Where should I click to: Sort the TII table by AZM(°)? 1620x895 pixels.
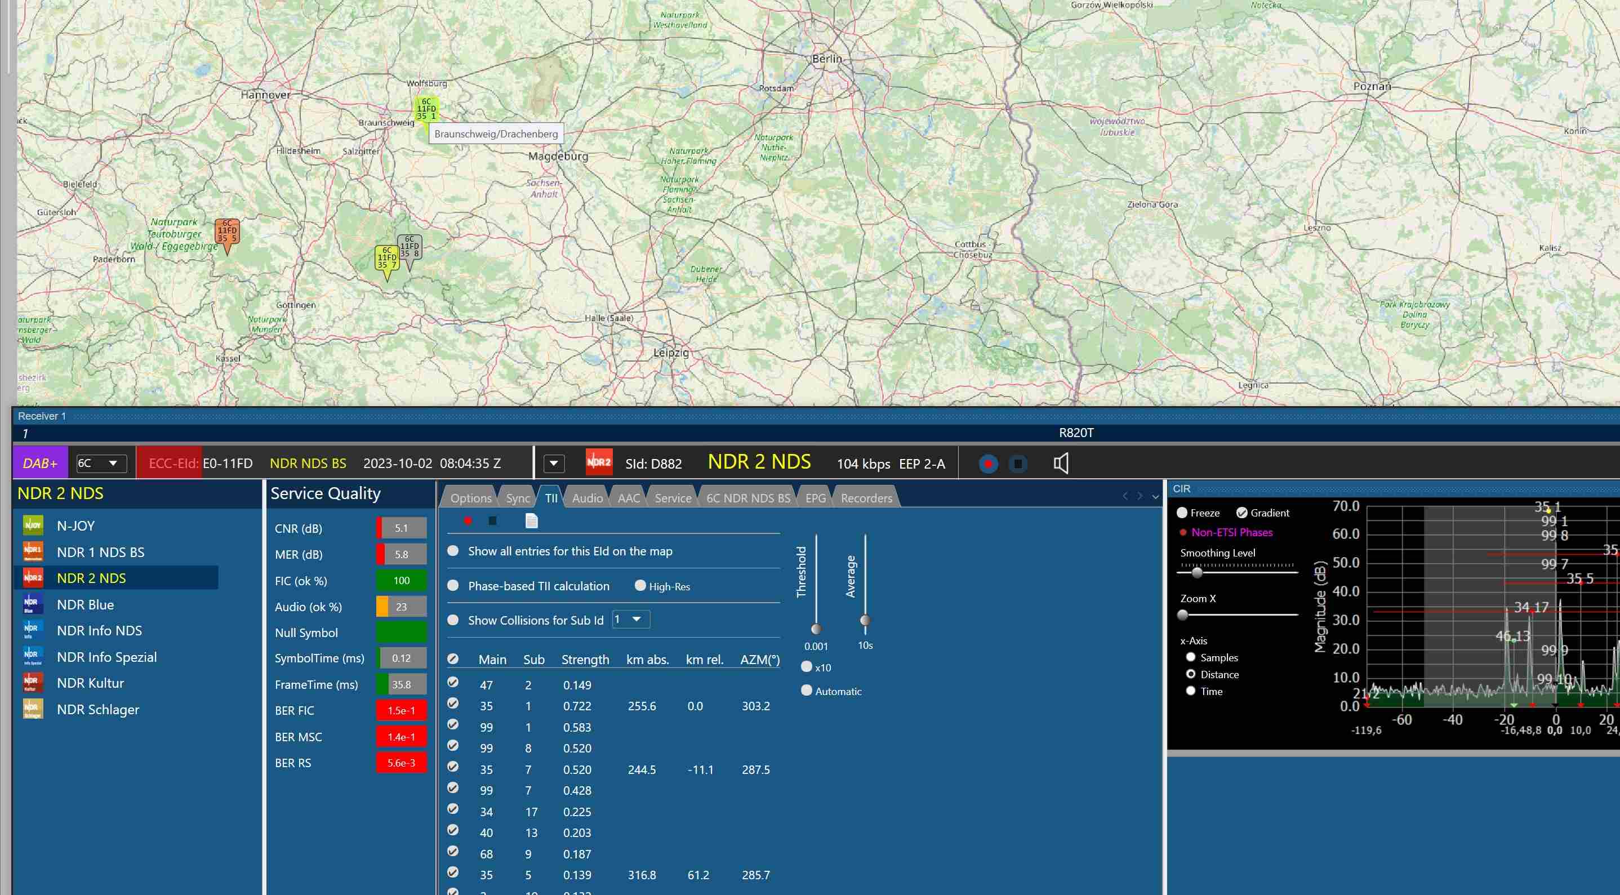(x=760, y=659)
